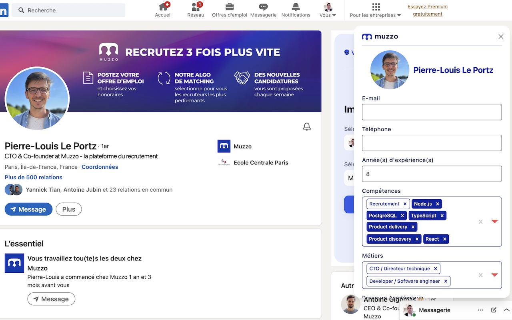
Task: View Plus de 500 relations
Action: pos(34,177)
